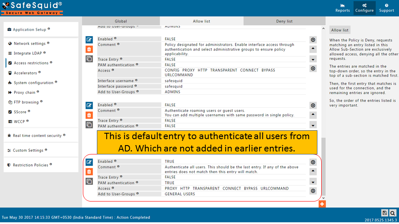The height and width of the screenshot is (224, 399).
Task: Move administrators entry up one
Action: point(313,49)
